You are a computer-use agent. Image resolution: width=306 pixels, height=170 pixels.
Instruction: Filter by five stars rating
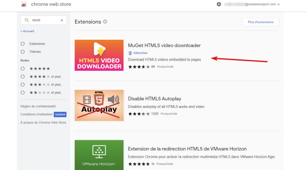click(23, 69)
